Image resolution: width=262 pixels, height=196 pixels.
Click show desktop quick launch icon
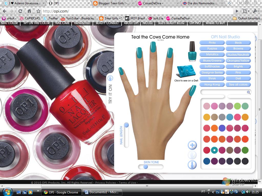[18, 192]
